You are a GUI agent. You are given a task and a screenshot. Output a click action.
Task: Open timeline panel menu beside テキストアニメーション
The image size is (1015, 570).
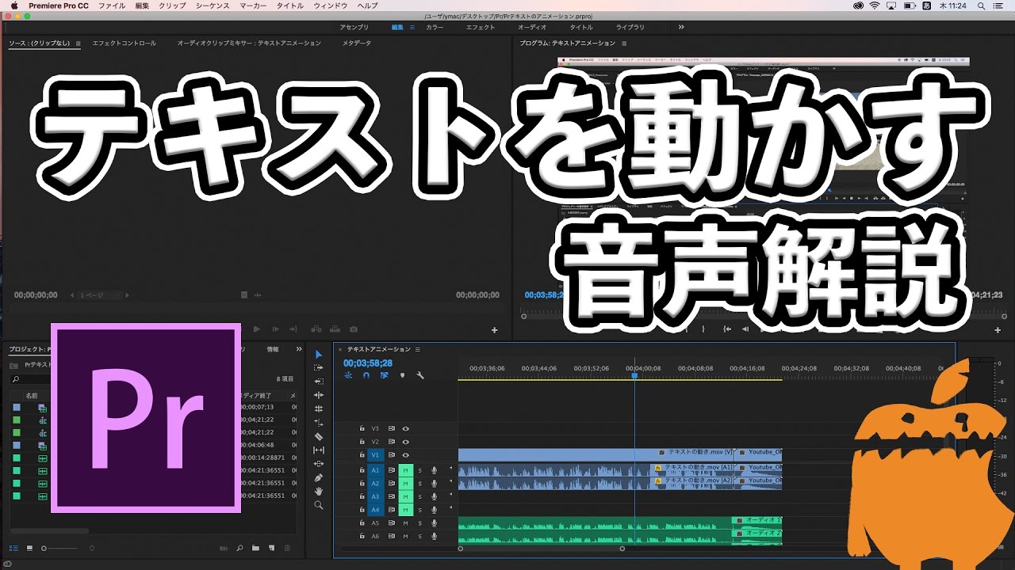(x=418, y=349)
